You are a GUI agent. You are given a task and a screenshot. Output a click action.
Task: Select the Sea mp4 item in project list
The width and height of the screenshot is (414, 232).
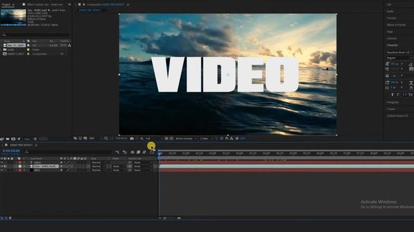(16, 45)
